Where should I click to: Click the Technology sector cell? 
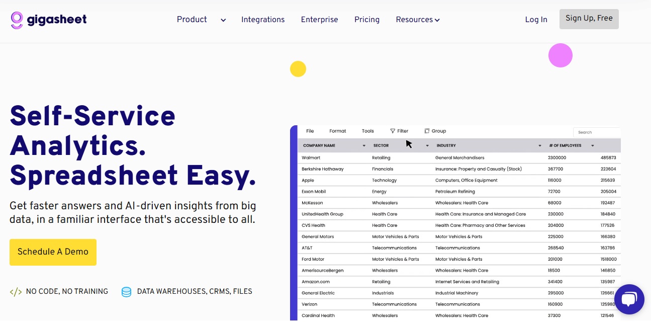(x=385, y=180)
